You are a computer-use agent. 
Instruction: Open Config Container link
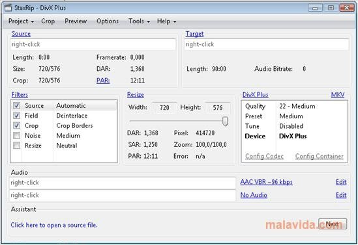point(319,156)
